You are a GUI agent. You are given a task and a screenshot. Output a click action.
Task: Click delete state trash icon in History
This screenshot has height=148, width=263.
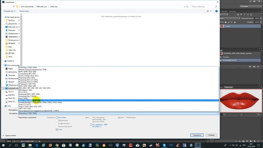[x=258, y=67]
